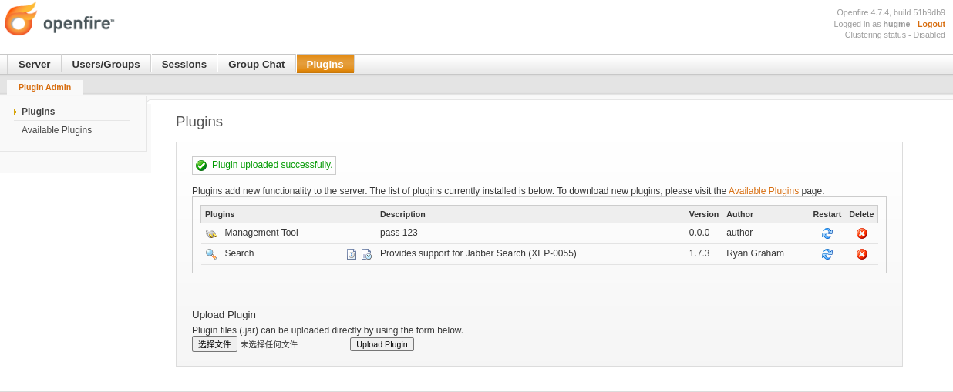Screen dimensions: 953x392
Task: Restart the Search plugin
Action: click(x=827, y=254)
